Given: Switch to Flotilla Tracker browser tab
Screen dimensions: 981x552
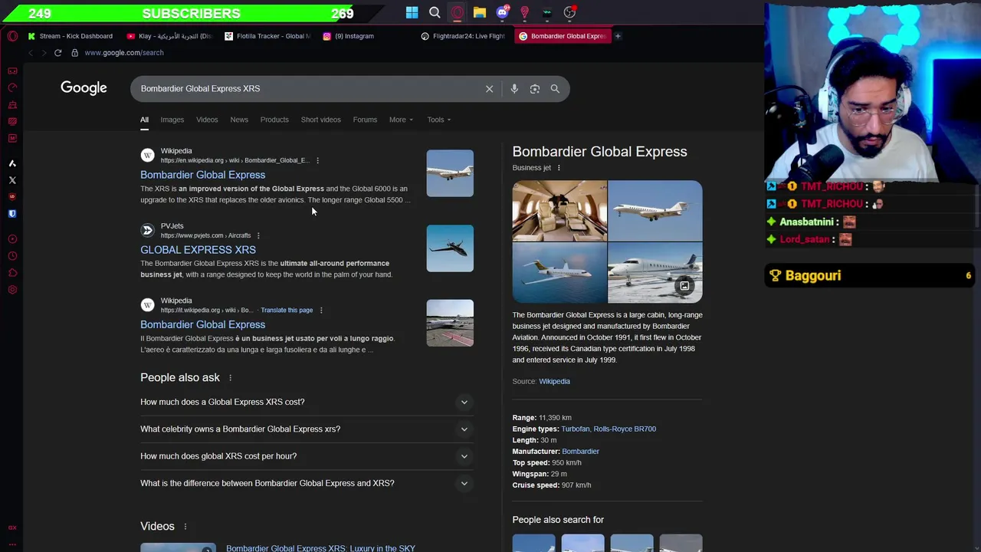Looking at the screenshot, I should point(267,36).
